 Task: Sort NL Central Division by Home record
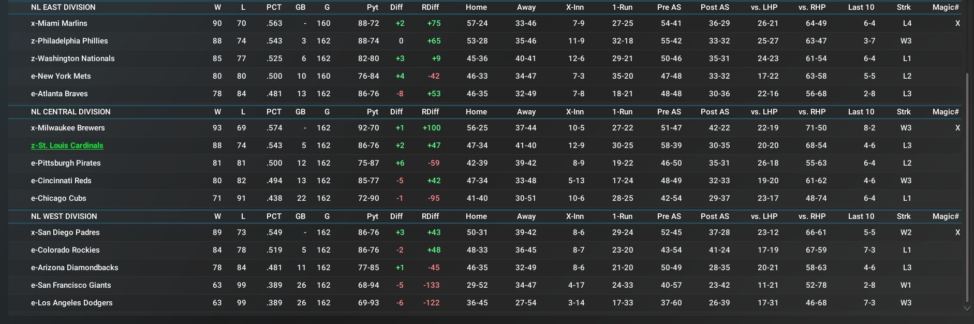476,112
